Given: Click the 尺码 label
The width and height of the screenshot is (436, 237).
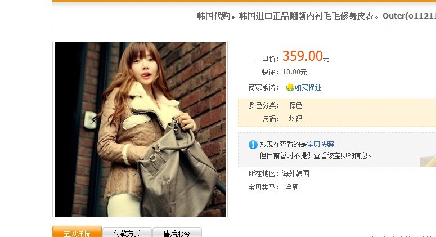Looking at the screenshot, I should coord(271,119).
